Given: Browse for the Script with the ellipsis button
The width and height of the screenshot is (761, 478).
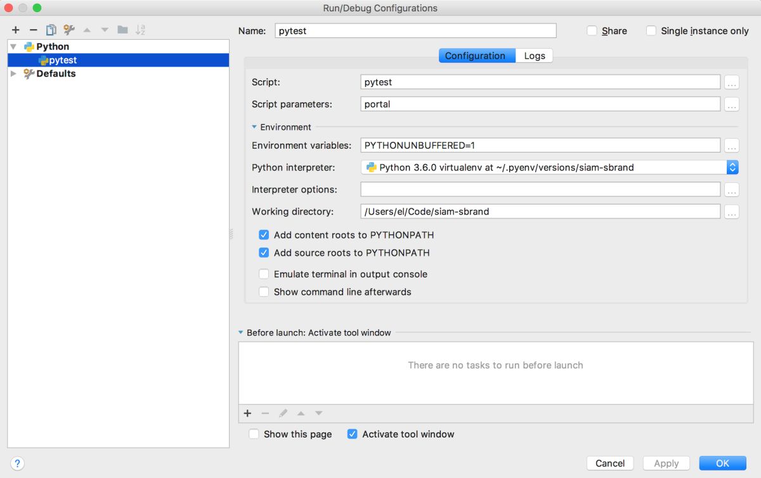Looking at the screenshot, I should coord(732,82).
